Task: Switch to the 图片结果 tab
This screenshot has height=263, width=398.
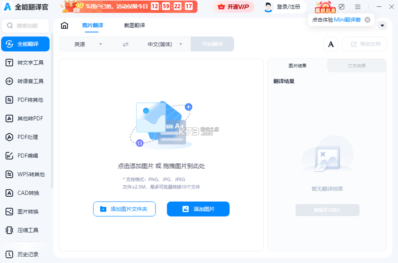Action: coord(298,66)
